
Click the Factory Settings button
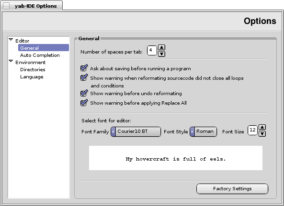(x=232, y=189)
